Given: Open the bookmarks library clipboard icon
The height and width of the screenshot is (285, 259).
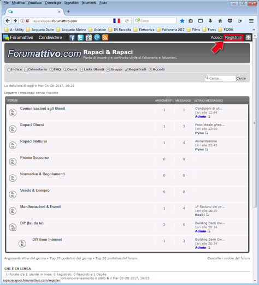Looking at the screenshot, I should click(x=191, y=21).
